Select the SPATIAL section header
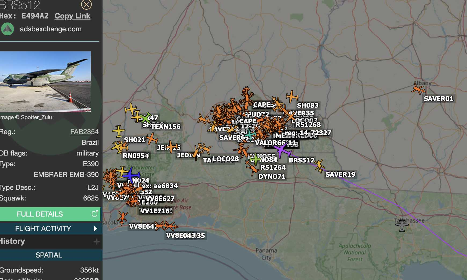Screen dimensions: 467x280 pyautogui.click(x=49, y=255)
